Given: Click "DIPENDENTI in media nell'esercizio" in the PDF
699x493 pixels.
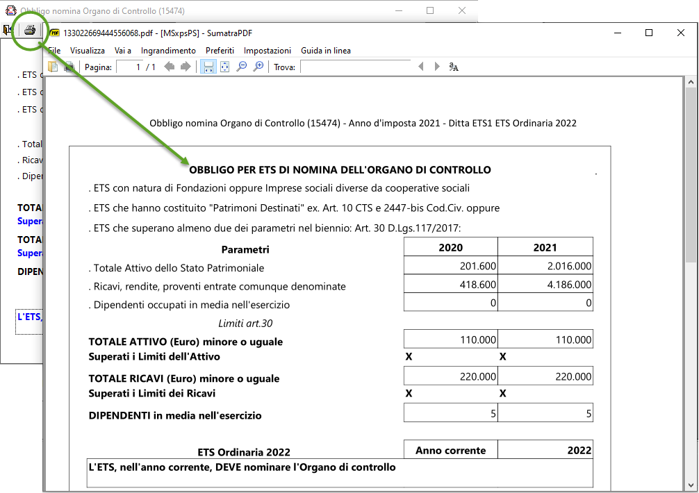Looking at the screenshot, I should tap(175, 415).
